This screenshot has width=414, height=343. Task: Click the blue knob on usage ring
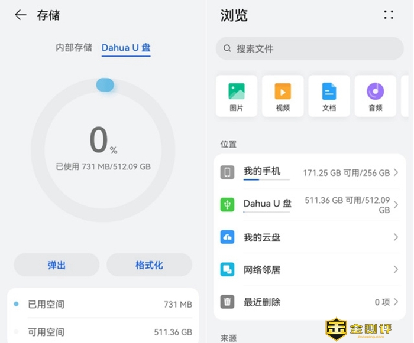pyautogui.click(x=105, y=85)
